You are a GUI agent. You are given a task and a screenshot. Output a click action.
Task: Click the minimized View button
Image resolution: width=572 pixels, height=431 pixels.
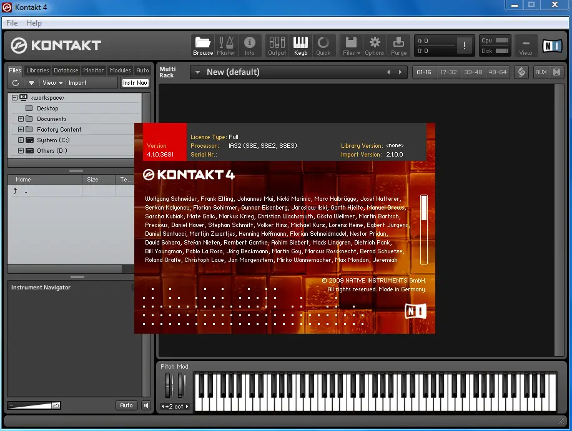pyautogui.click(x=526, y=46)
